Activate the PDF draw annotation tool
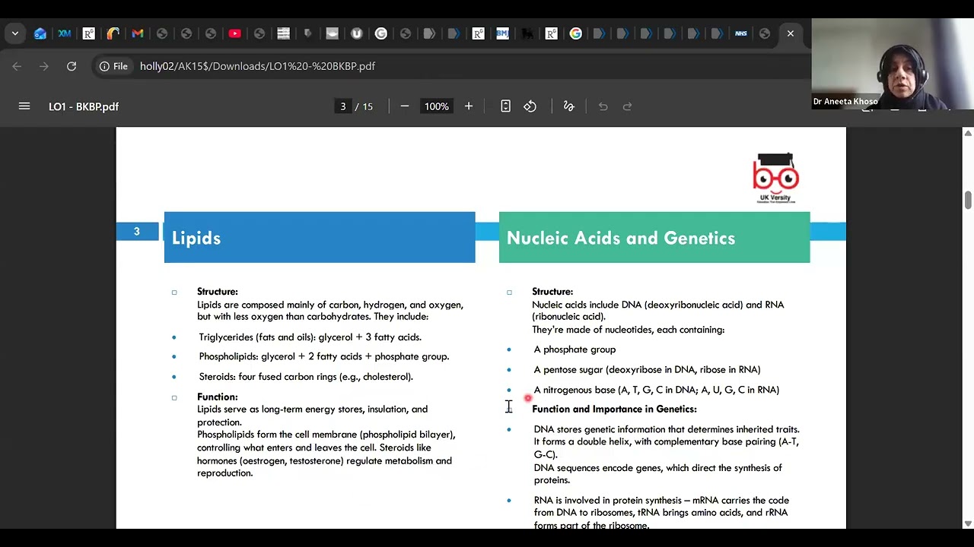Image resolution: width=974 pixels, height=547 pixels. click(x=568, y=106)
